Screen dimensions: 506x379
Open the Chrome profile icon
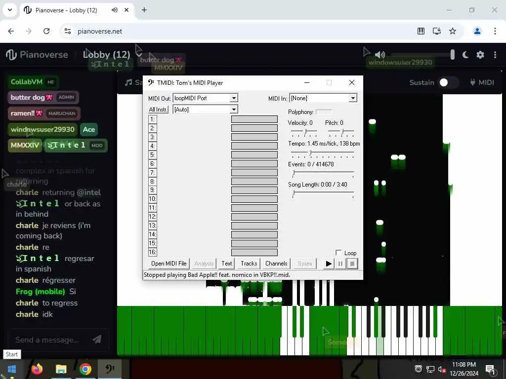pyautogui.click(x=477, y=31)
